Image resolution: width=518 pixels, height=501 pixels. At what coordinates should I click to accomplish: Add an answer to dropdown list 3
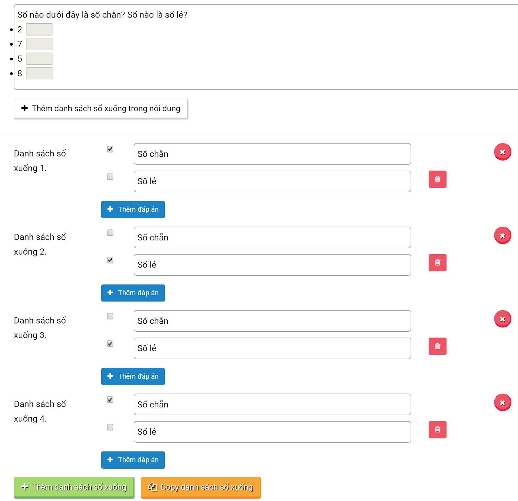[133, 376]
